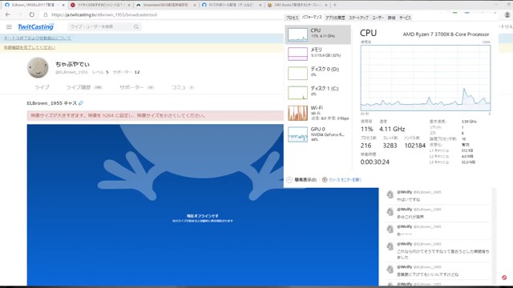Click the TwitCasting logo
The width and height of the screenshot is (513, 288).
(x=35, y=26)
